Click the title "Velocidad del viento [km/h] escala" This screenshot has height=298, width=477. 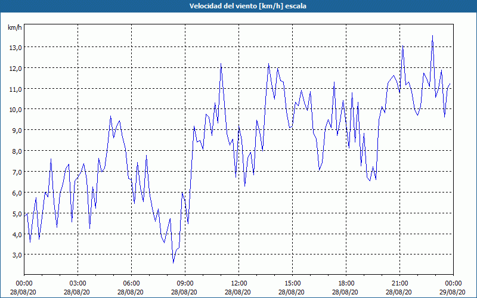pos(247,6)
